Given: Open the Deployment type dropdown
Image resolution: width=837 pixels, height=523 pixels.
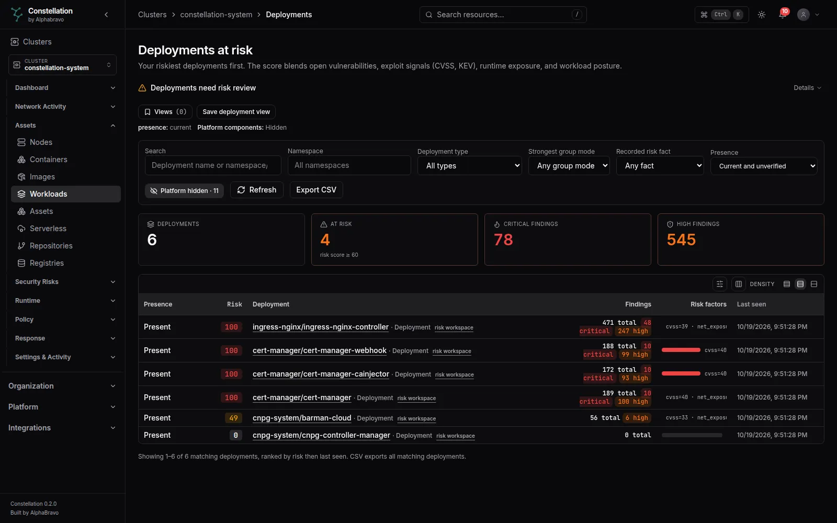Looking at the screenshot, I should (470, 166).
